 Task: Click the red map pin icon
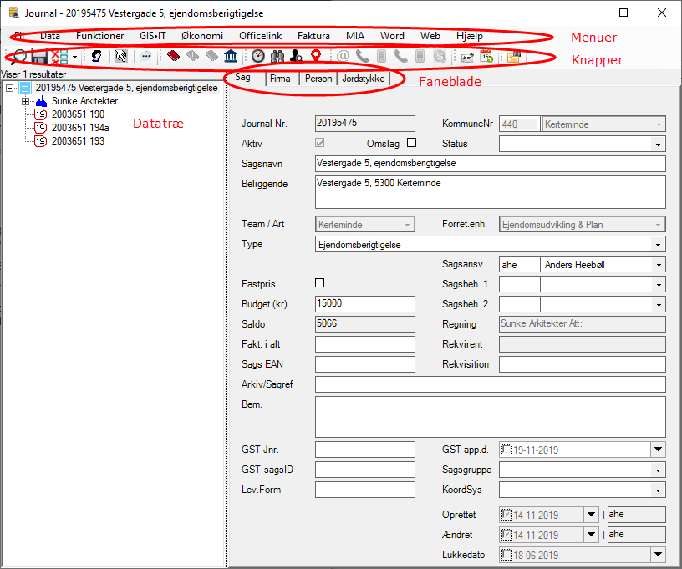pos(316,57)
